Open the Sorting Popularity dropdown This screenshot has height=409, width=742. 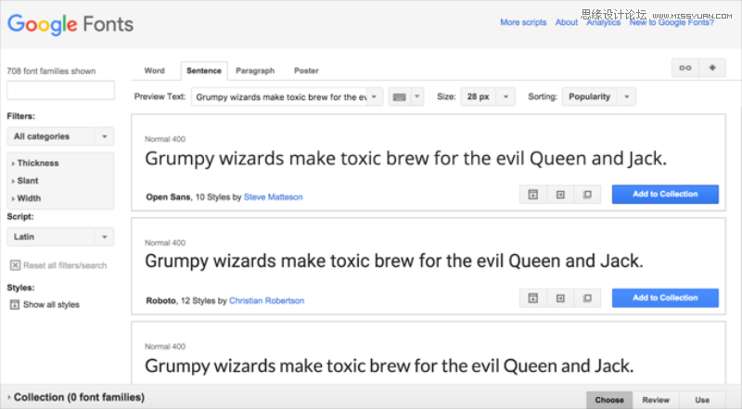pos(599,96)
